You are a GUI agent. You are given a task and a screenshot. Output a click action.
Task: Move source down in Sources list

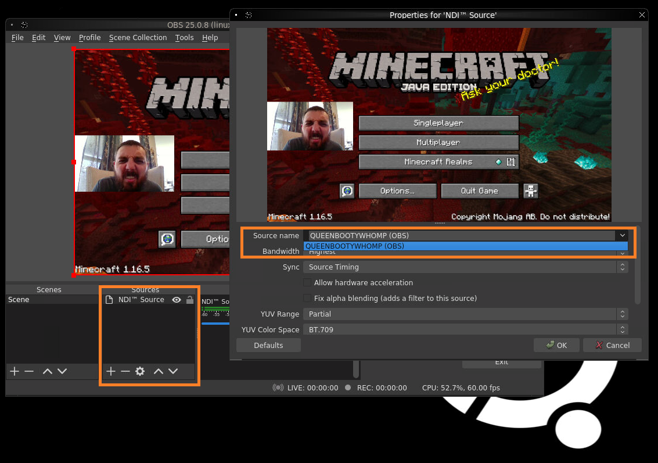[173, 371]
